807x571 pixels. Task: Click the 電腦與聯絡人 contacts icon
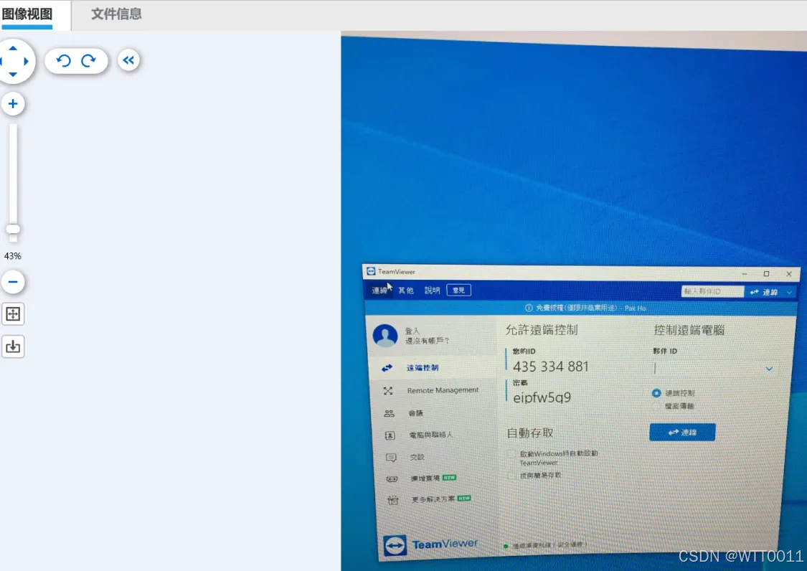390,435
